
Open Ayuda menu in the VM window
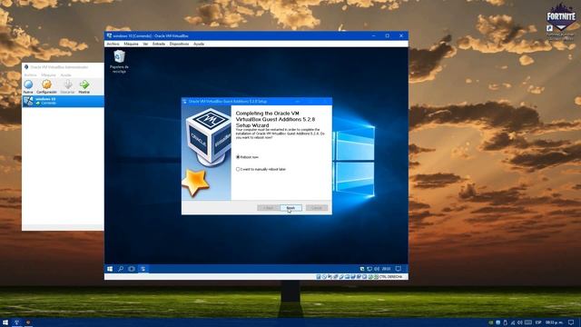coord(199,44)
